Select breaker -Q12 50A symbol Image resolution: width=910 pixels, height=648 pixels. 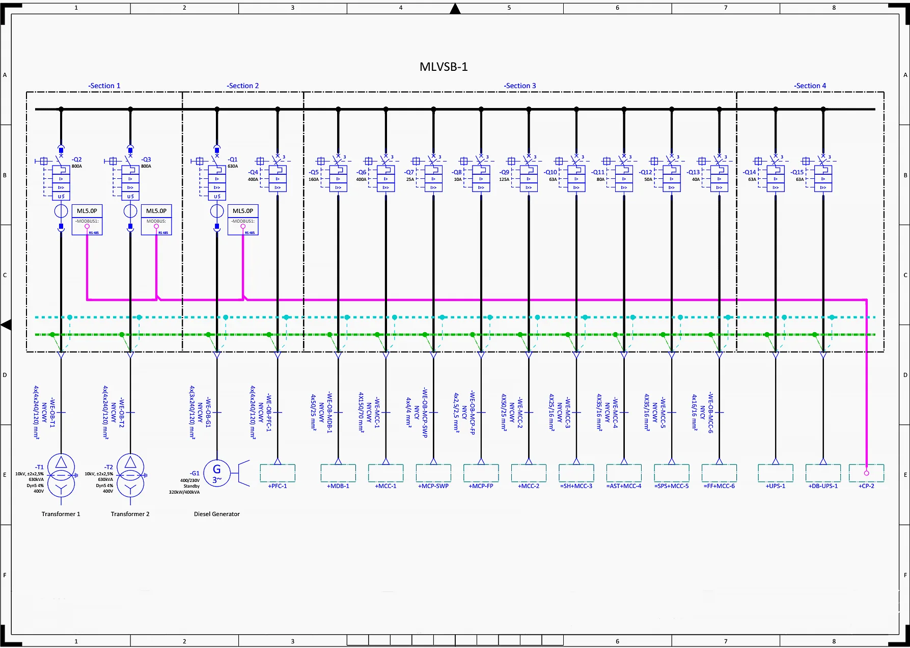[672, 173]
